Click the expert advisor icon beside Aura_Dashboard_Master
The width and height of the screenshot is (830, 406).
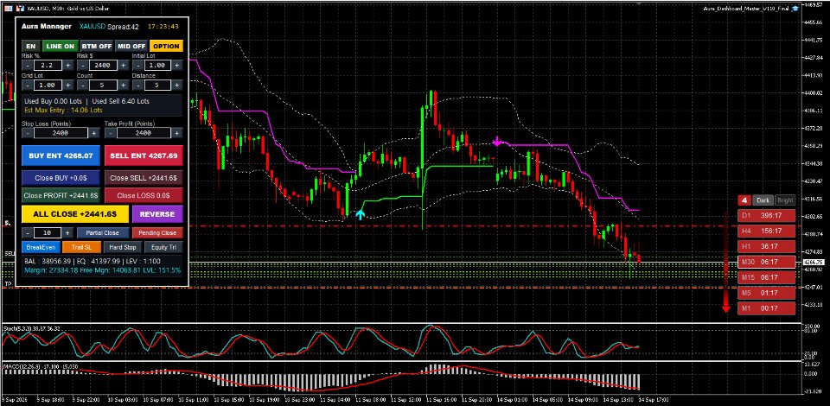point(795,8)
